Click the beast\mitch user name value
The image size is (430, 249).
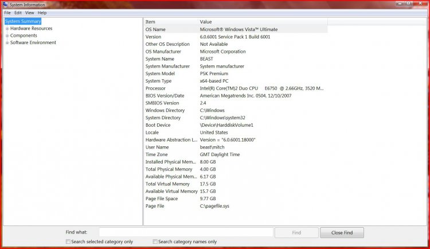click(212, 147)
